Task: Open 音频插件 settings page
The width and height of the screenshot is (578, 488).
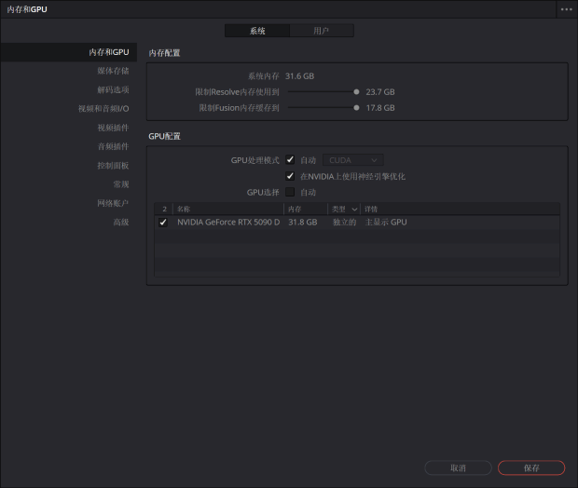Action: click(x=113, y=146)
